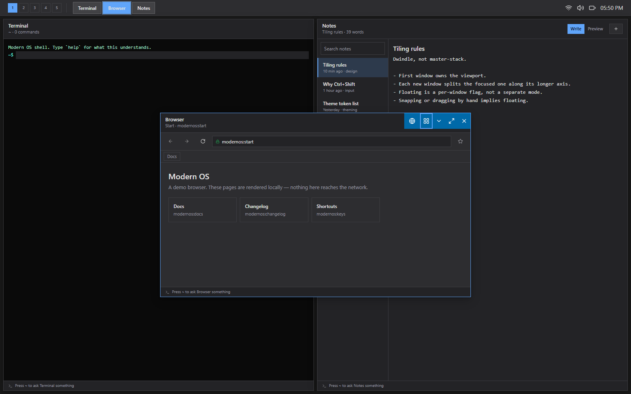Open the Docs bookmark in Browser
The width and height of the screenshot is (631, 394).
pos(172,156)
